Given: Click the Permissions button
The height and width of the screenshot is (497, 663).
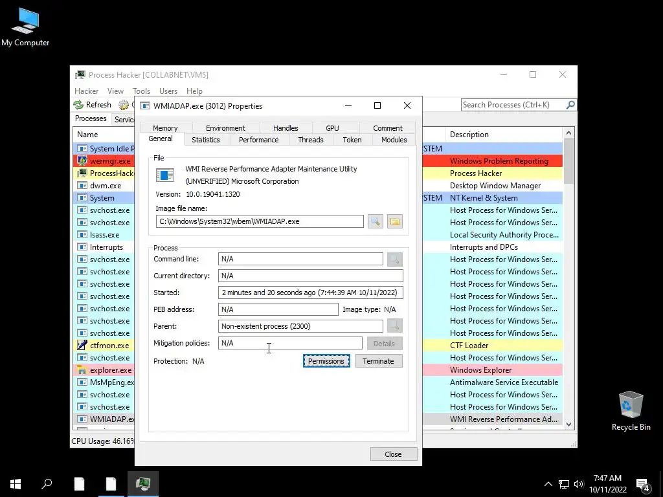Looking at the screenshot, I should pyautogui.click(x=326, y=361).
